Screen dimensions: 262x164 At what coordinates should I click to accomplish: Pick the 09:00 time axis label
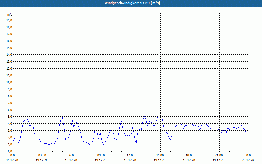tap(101, 155)
